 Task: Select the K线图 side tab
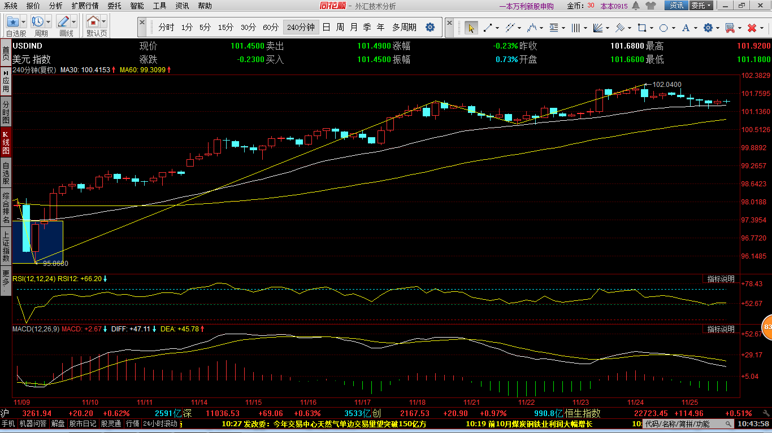(x=5, y=143)
